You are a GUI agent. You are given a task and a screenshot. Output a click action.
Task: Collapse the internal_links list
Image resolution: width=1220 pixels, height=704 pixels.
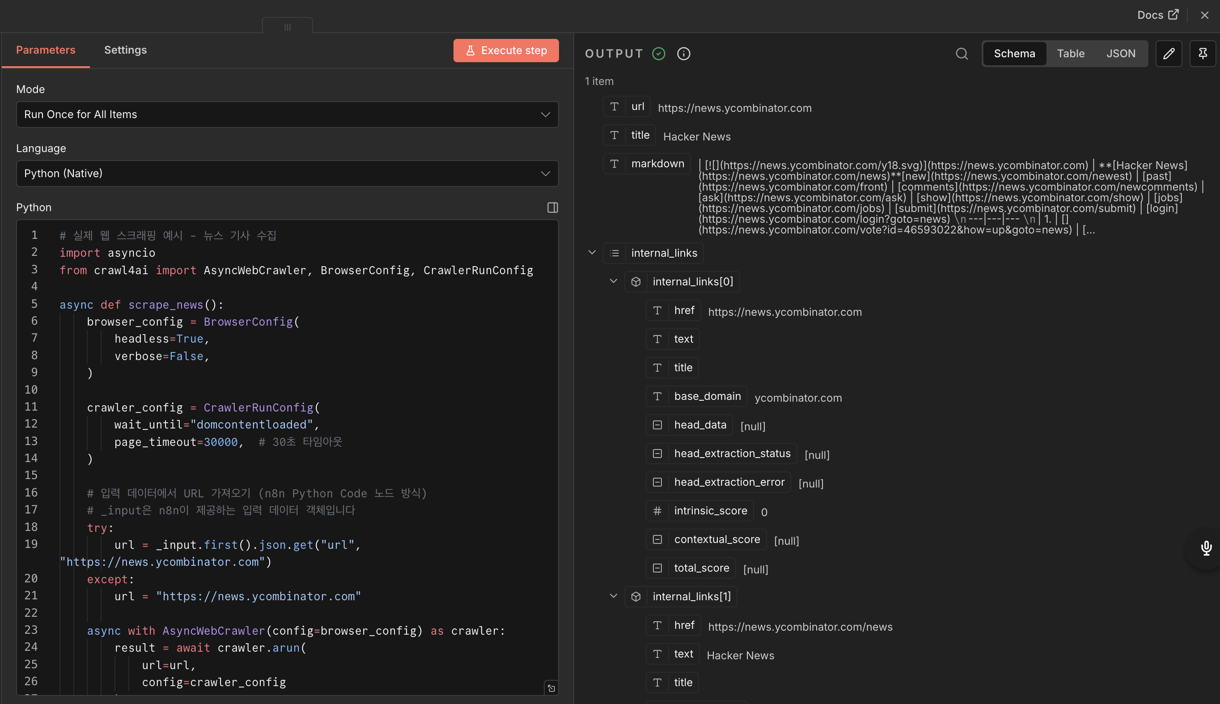point(592,252)
